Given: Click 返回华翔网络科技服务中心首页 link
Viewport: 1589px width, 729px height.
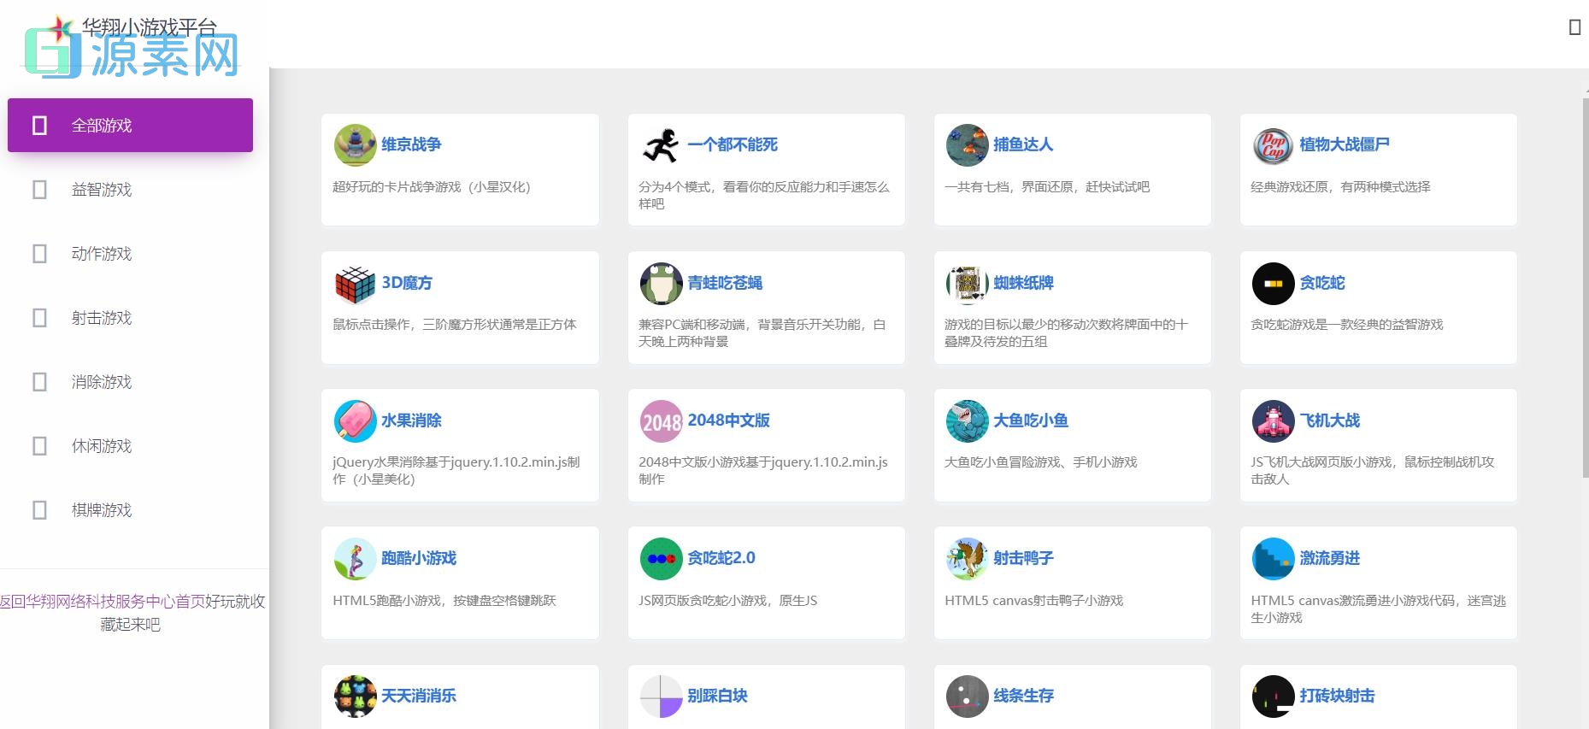Looking at the screenshot, I should click(x=103, y=602).
